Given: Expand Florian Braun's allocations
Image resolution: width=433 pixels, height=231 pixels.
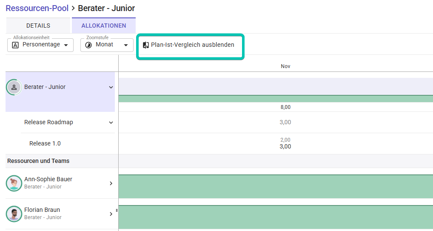Looking at the screenshot, I should [x=111, y=214].
